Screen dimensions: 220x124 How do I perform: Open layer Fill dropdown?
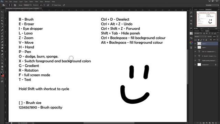(x=217, y=40)
